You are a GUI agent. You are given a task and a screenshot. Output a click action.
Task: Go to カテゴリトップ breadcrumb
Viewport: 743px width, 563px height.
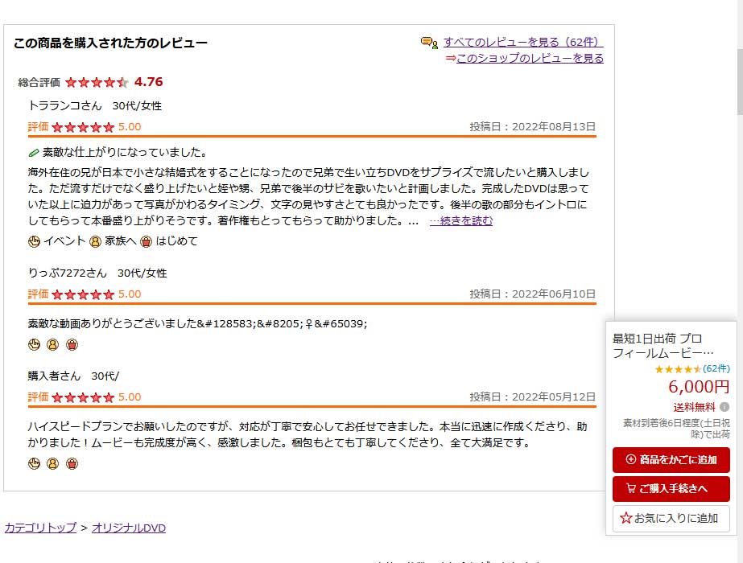click(x=40, y=528)
